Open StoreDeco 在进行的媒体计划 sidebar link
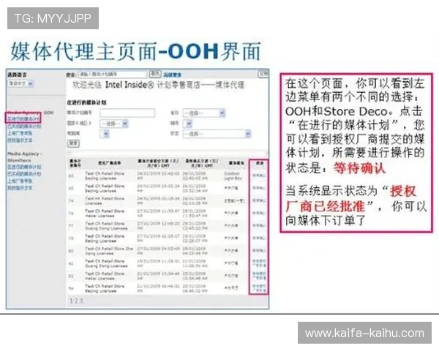This screenshot has height=351, width=439. (x=24, y=167)
